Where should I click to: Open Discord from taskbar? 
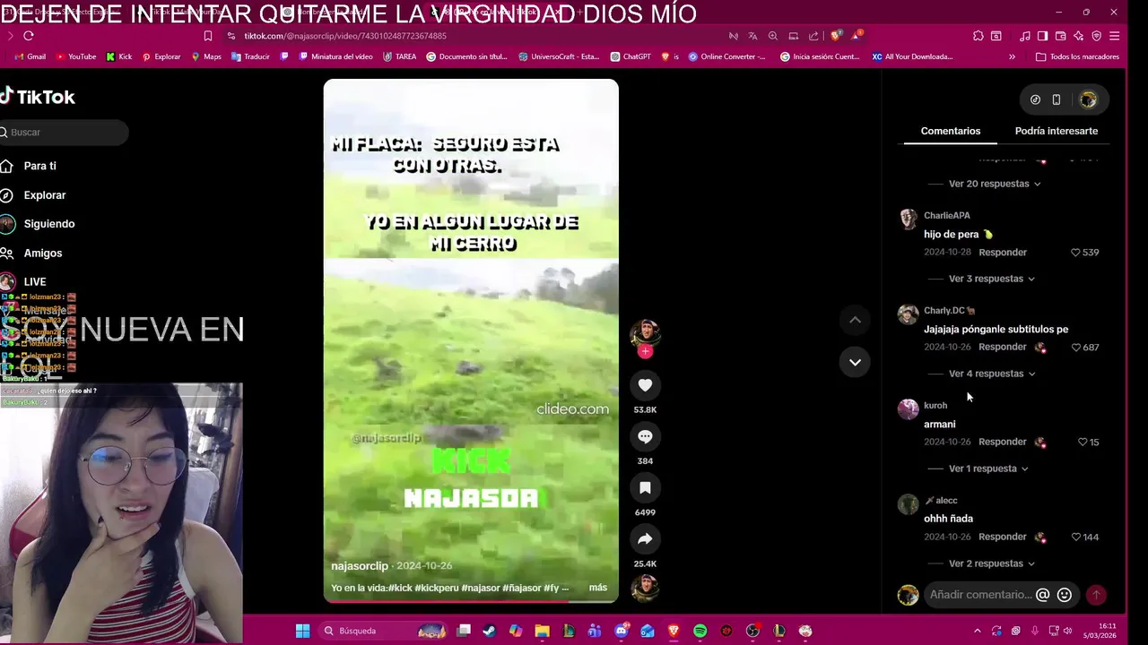tap(621, 631)
